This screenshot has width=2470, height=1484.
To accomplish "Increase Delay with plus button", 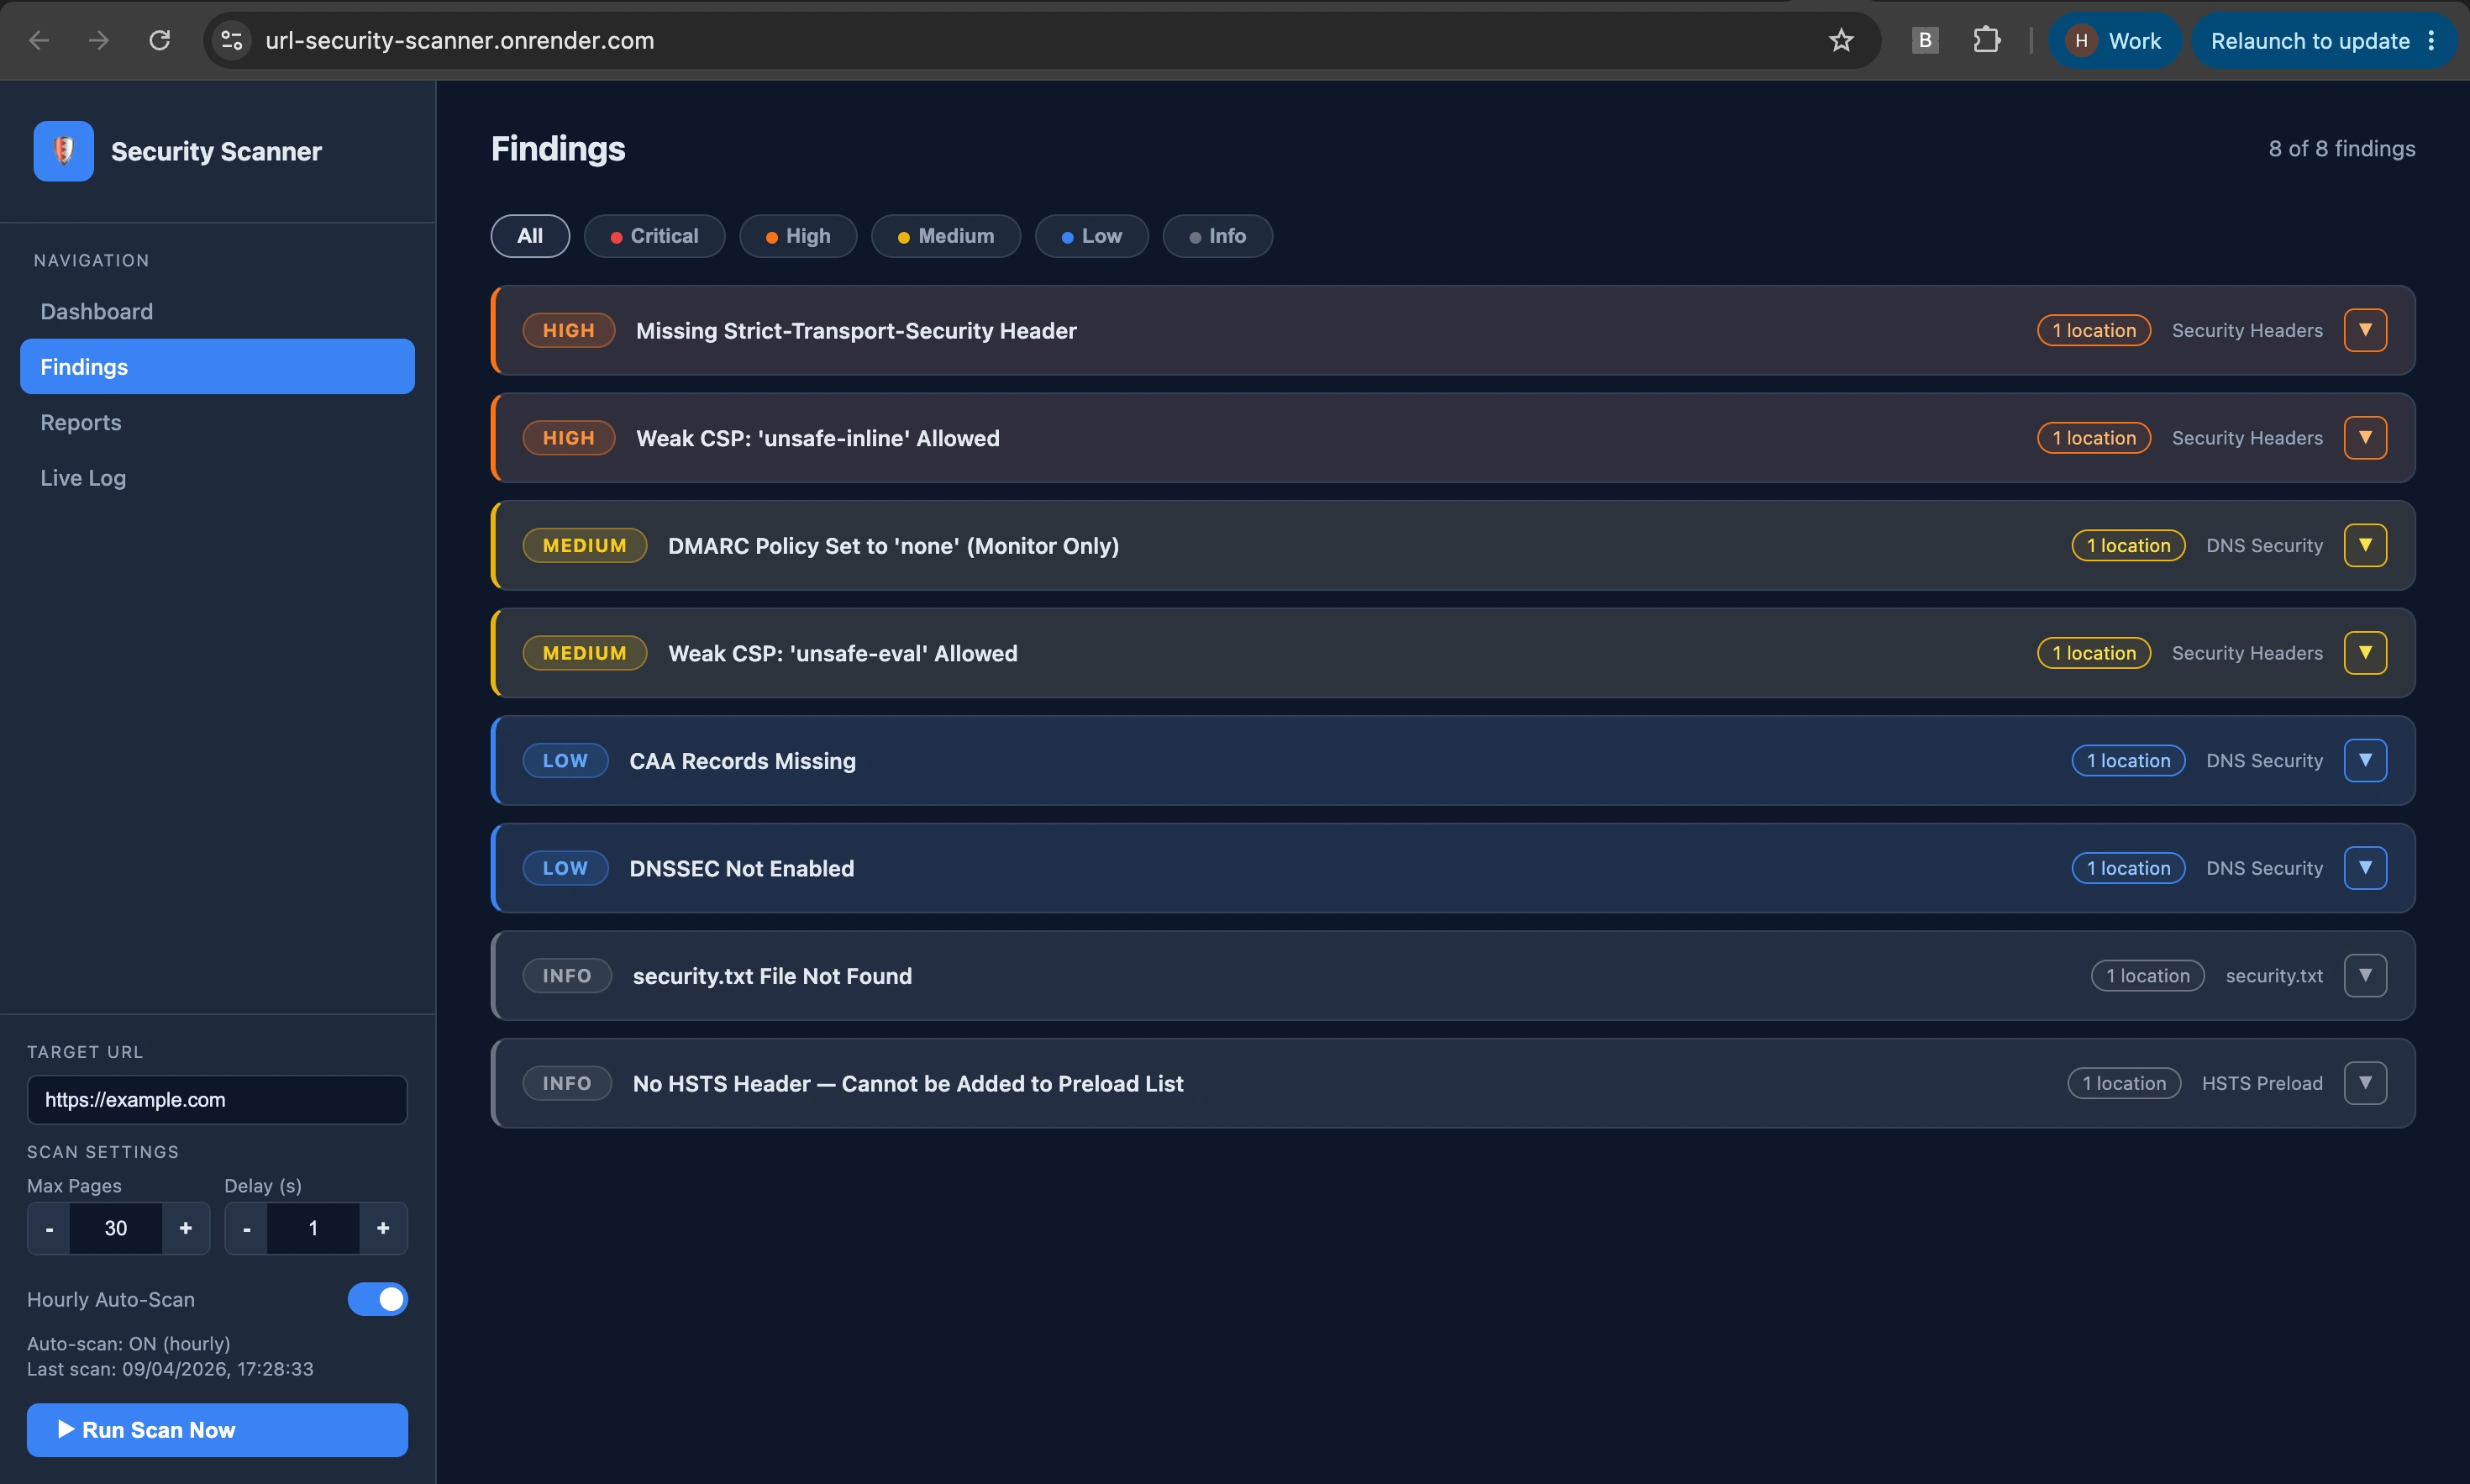I will point(383,1228).
